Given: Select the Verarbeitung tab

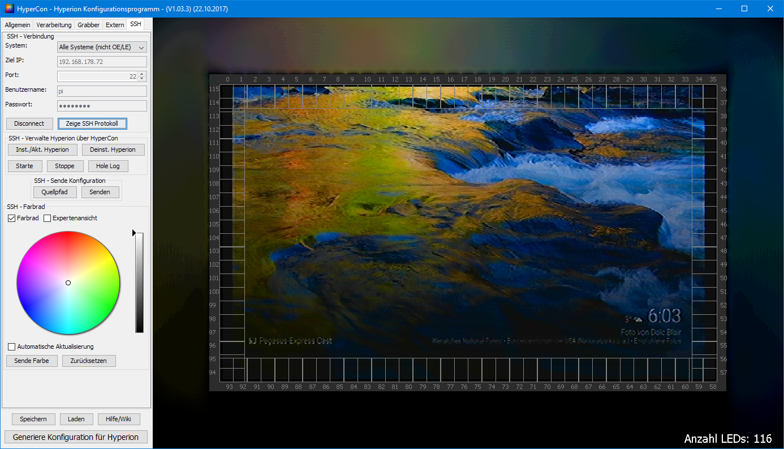Looking at the screenshot, I should pos(54,25).
